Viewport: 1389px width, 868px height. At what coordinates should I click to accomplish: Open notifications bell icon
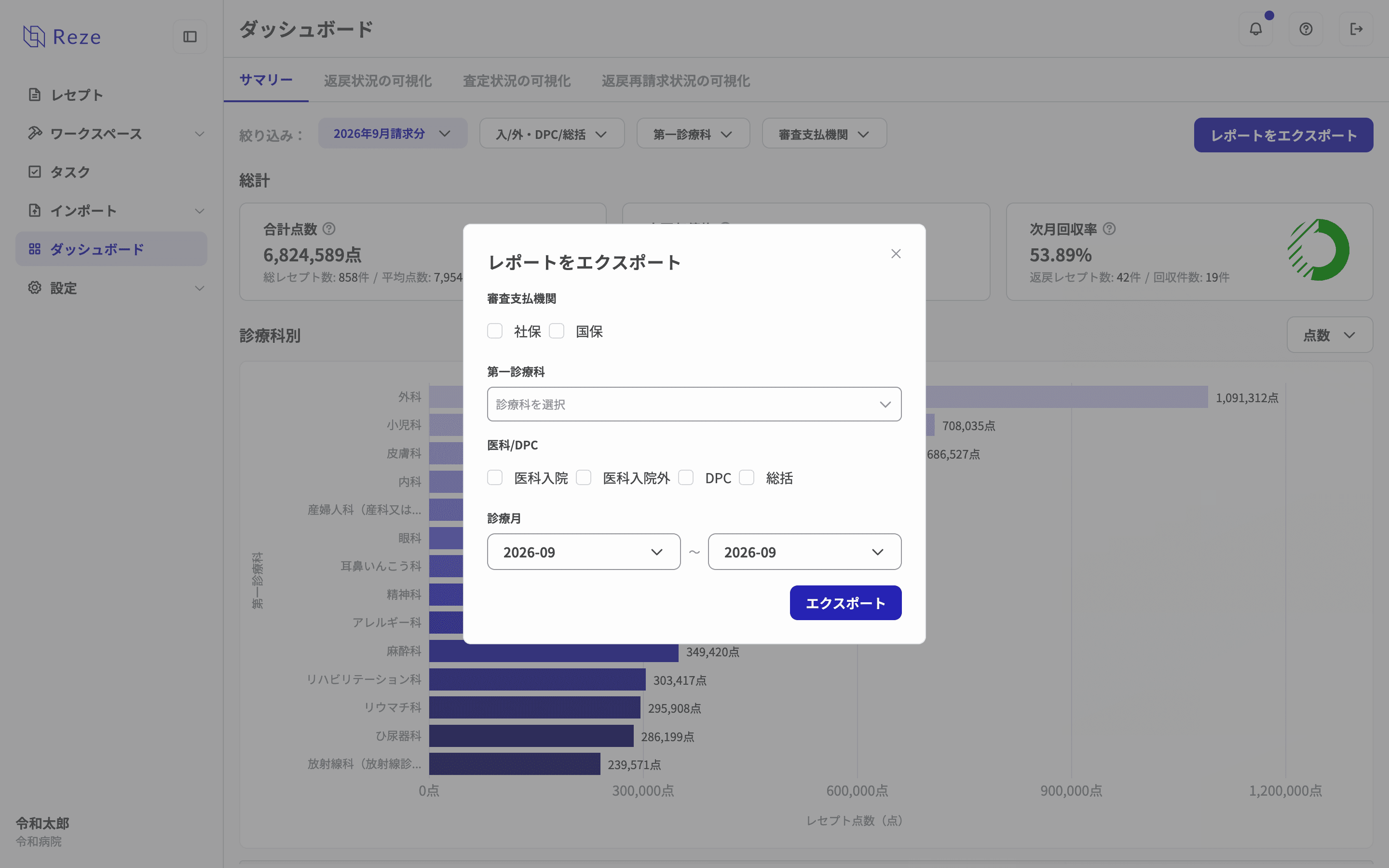click(1256, 29)
